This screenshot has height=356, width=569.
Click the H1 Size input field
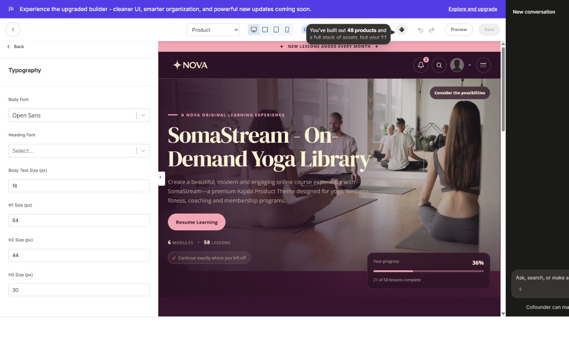pos(79,220)
